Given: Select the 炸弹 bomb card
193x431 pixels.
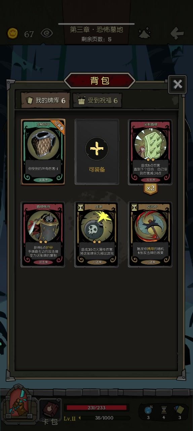Looking at the screenshot, I should point(97,234).
